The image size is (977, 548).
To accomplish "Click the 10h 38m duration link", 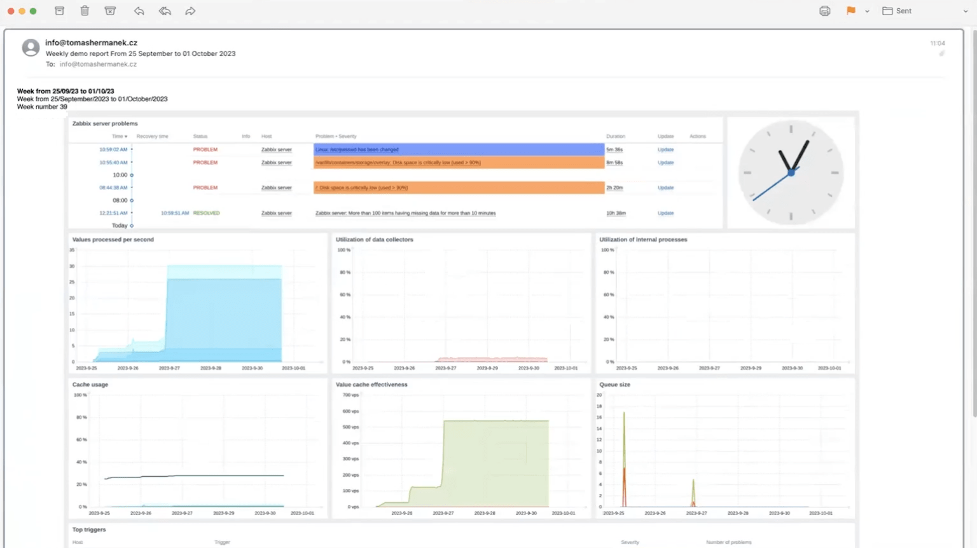I will pyautogui.click(x=616, y=213).
